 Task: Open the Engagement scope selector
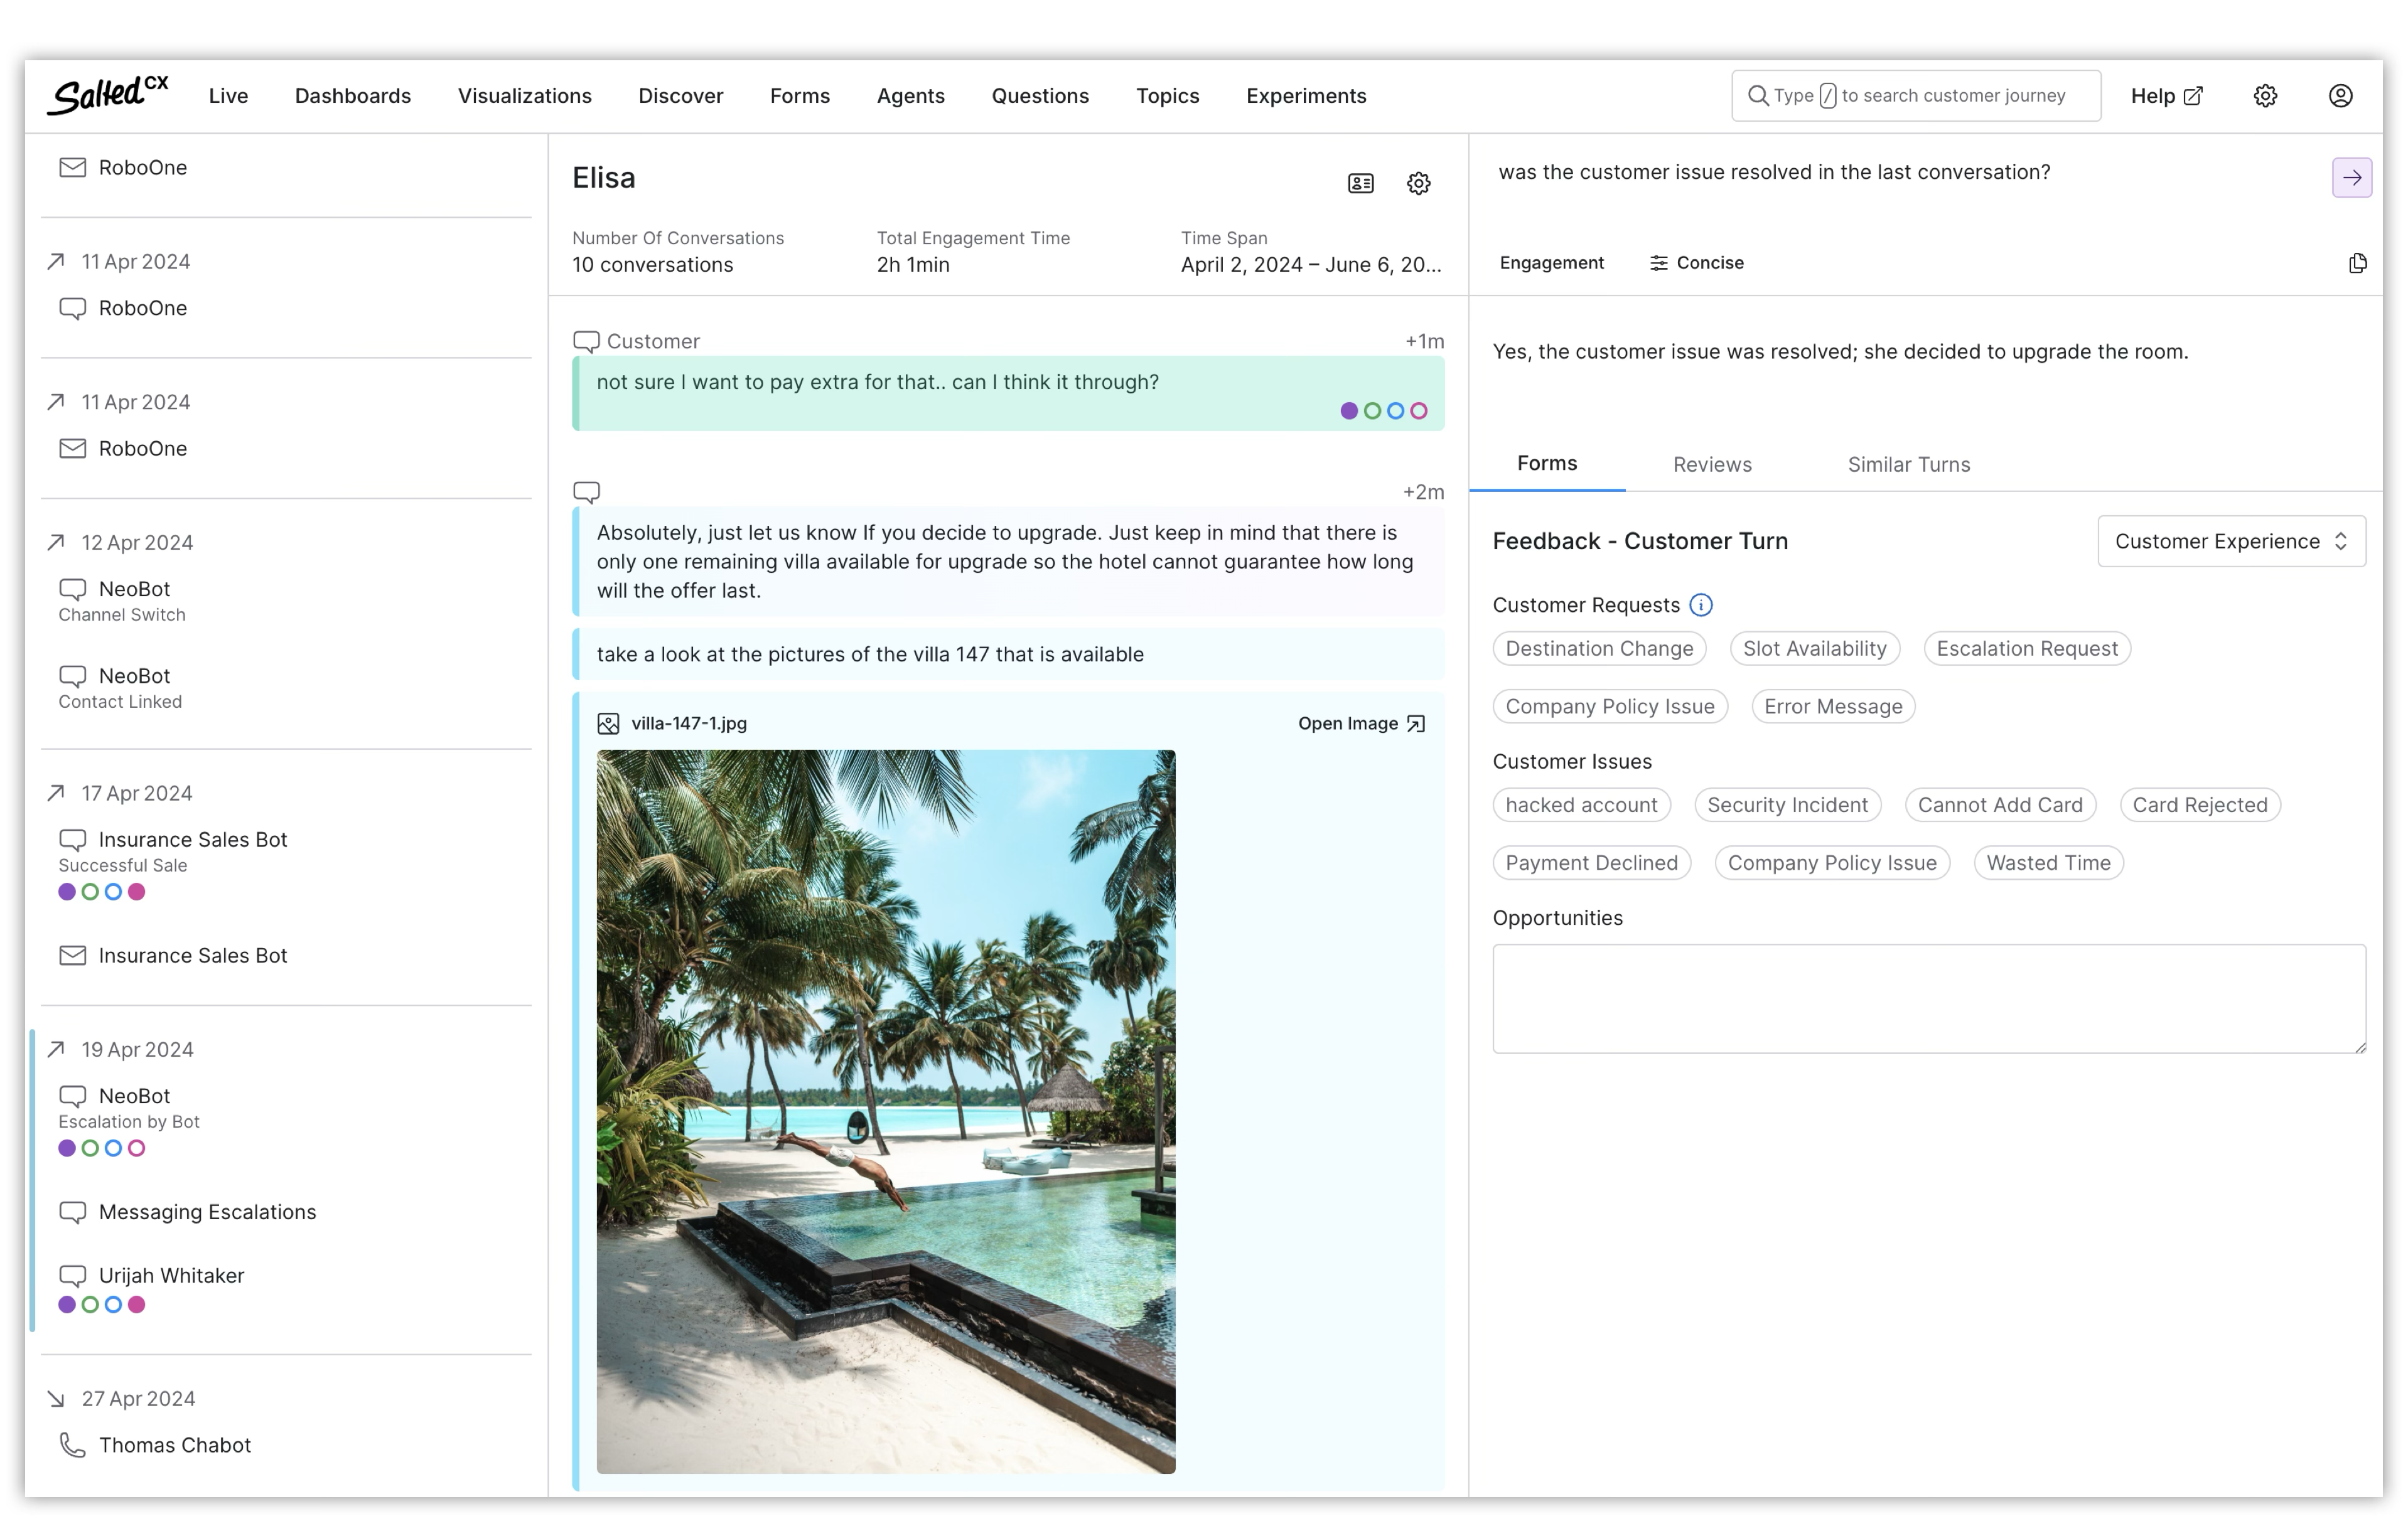tap(1551, 263)
